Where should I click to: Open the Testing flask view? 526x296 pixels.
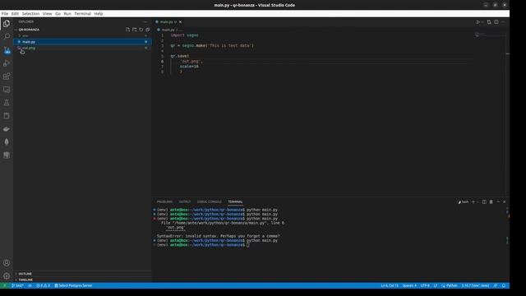pos(7,103)
